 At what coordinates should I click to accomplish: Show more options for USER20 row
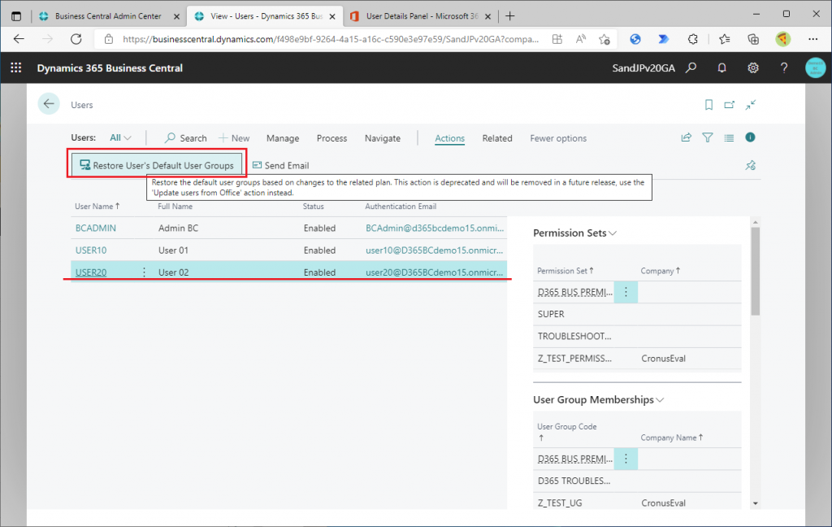tap(144, 272)
